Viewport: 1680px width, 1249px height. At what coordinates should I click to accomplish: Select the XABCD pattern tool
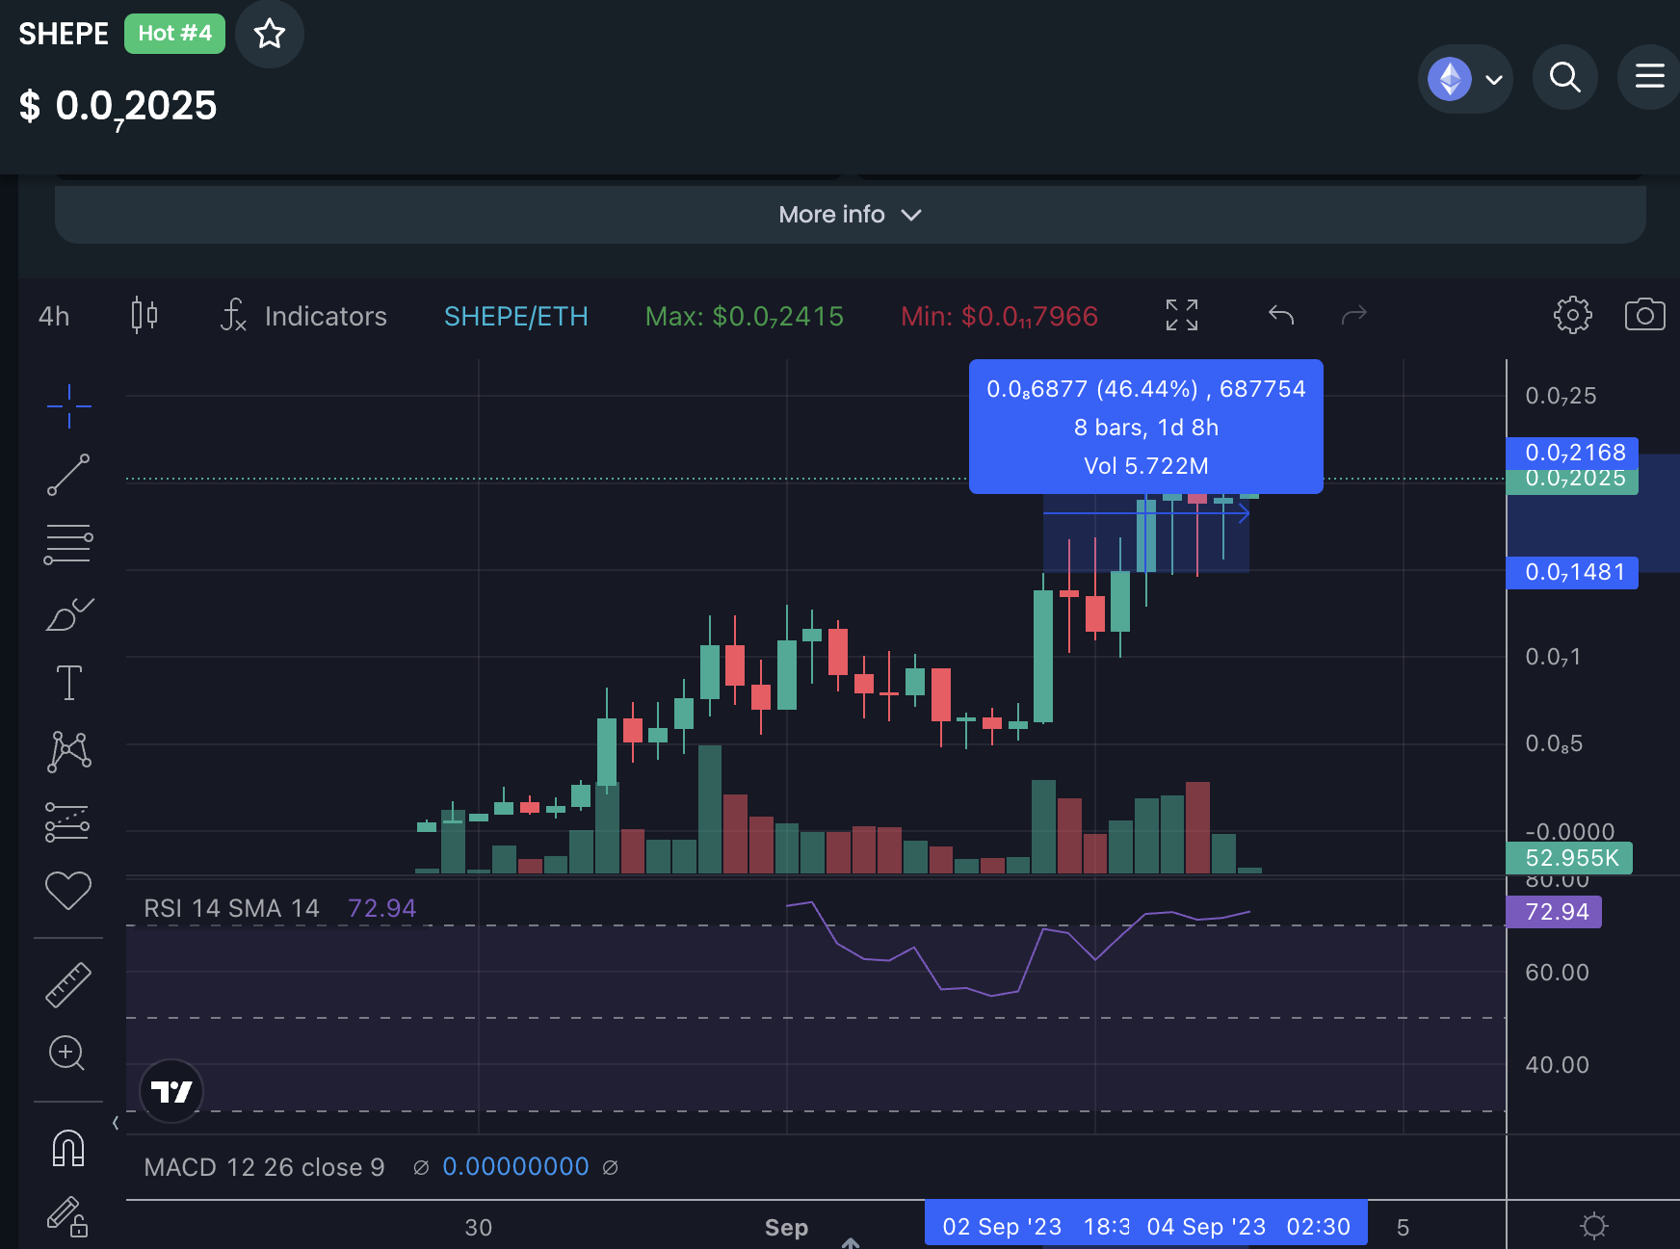pos(68,752)
